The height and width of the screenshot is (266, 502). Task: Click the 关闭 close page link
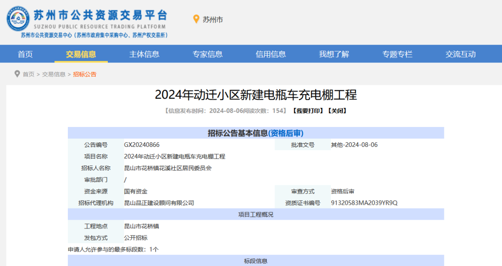[x=337, y=111]
